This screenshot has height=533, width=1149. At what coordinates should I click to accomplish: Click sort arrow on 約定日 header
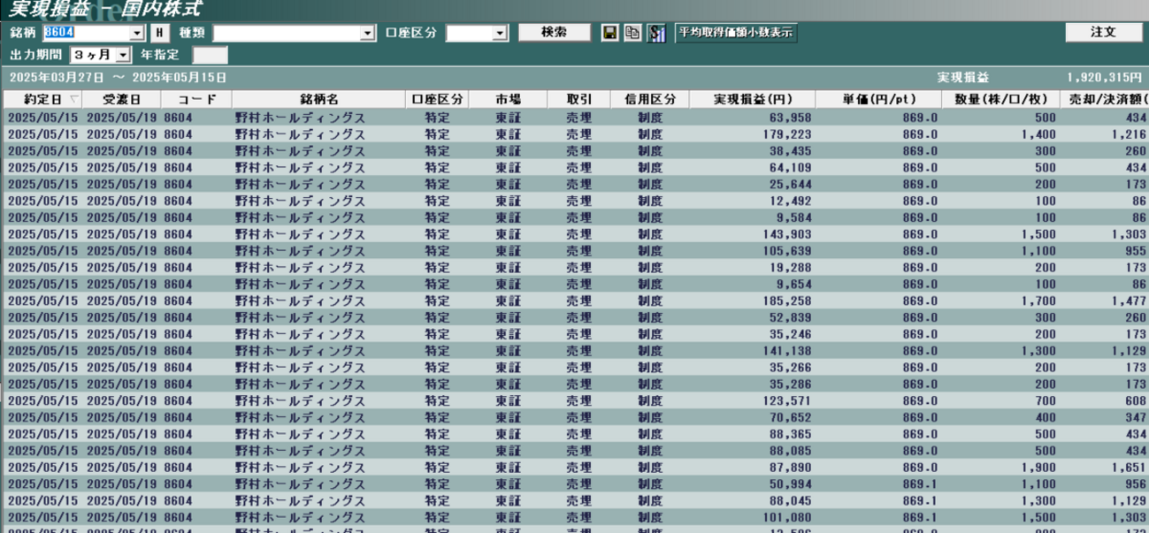coord(74,99)
